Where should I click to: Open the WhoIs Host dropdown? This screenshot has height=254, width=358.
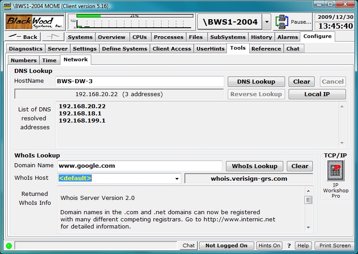click(x=177, y=178)
